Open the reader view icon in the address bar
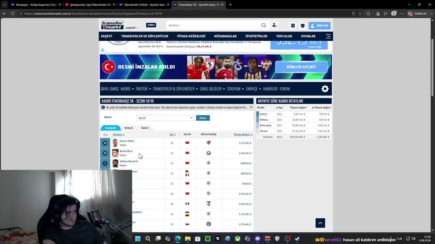Image resolution: width=435 pixels, height=244 pixels. point(353,14)
